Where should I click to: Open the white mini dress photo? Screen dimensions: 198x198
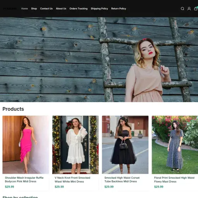[75, 145]
